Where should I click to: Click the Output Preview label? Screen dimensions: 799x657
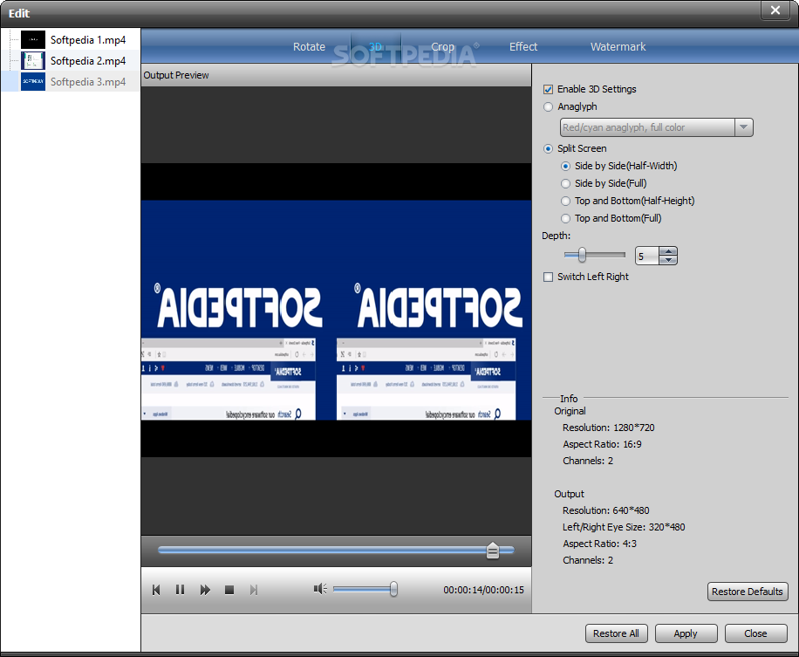pyautogui.click(x=176, y=75)
